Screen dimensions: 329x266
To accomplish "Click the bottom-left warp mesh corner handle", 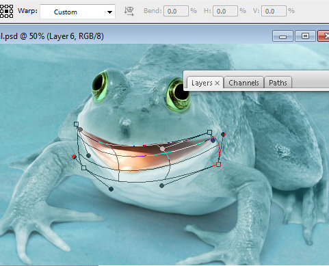I will [x=84, y=168].
